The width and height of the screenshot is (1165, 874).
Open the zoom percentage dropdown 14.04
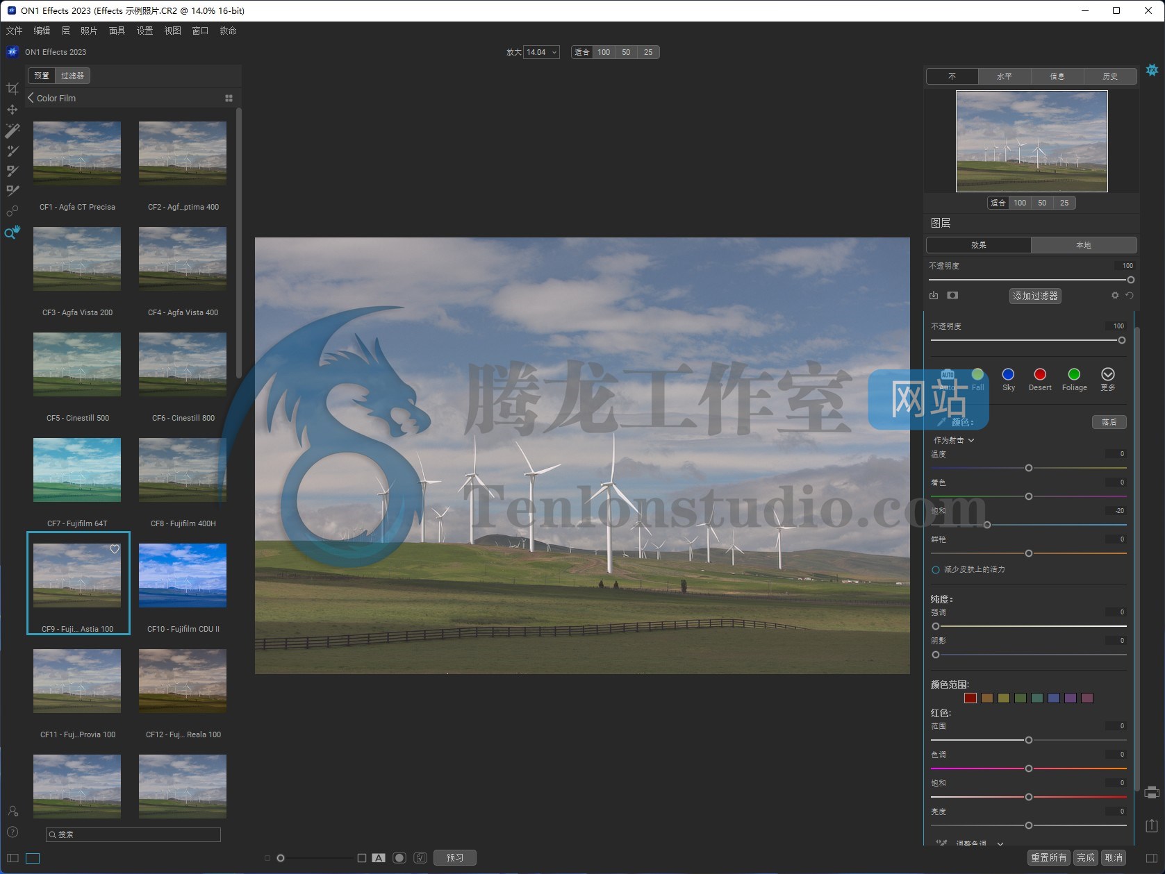[x=542, y=52]
